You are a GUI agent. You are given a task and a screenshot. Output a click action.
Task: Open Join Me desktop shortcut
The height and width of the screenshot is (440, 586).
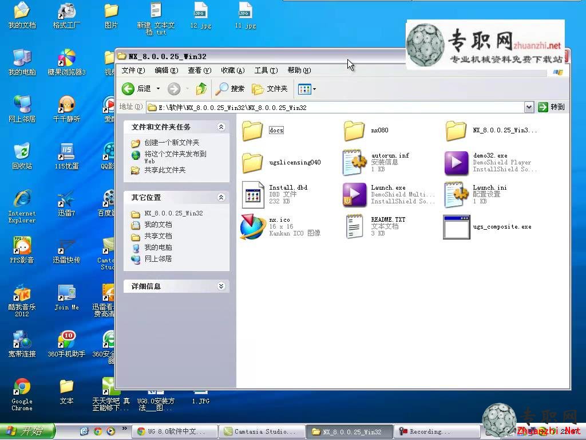[66, 297]
